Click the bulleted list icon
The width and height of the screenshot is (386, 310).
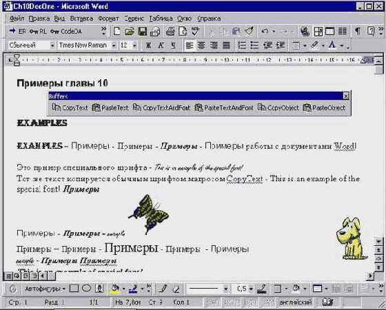click(x=254, y=45)
